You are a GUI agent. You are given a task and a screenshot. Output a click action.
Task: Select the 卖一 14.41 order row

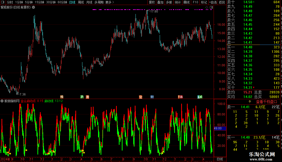(253, 42)
